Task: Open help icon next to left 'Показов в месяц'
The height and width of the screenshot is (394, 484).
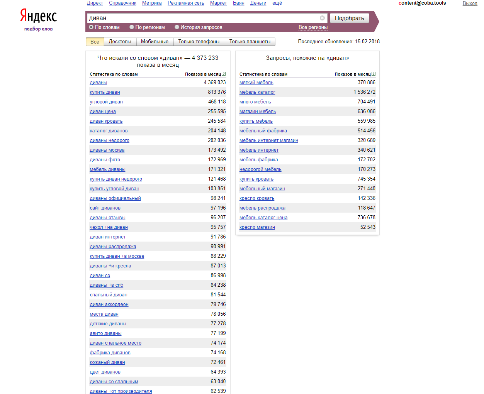Action: 224,74
